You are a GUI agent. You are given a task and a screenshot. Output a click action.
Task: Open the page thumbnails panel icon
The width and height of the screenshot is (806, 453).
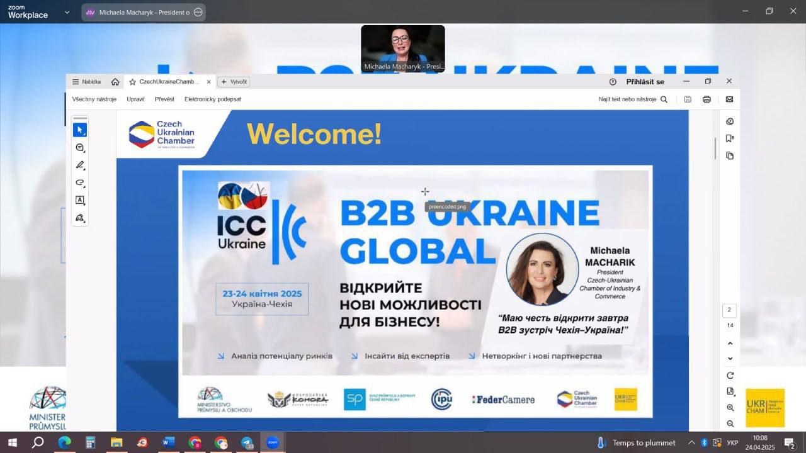pos(730,155)
